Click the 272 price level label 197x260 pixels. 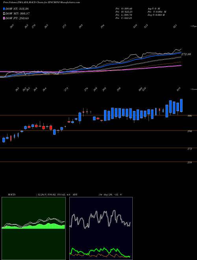click(x=190, y=149)
